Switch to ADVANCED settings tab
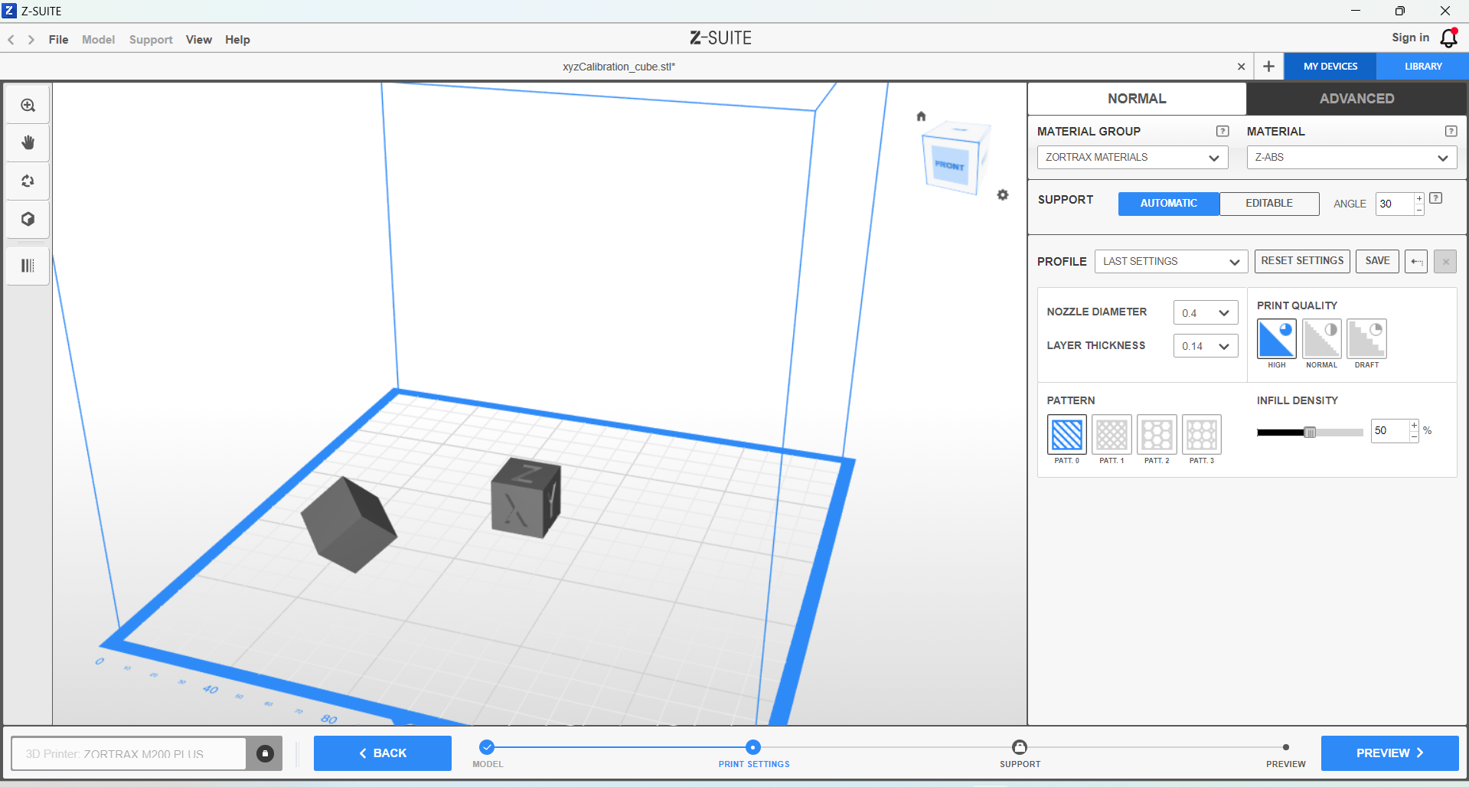1469x787 pixels. coord(1356,99)
